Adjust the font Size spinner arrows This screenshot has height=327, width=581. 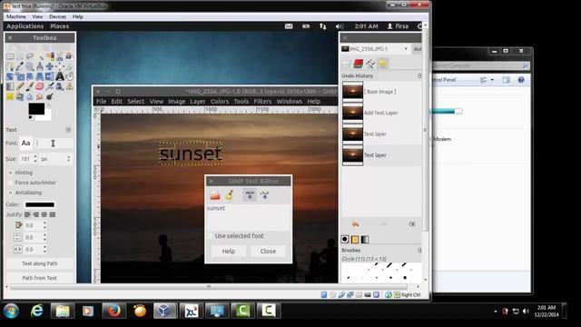pyautogui.click(x=35, y=159)
